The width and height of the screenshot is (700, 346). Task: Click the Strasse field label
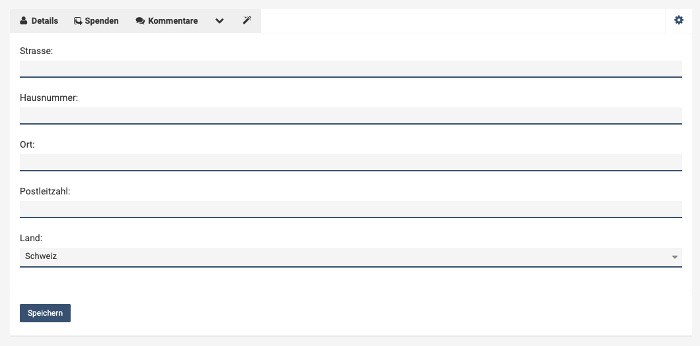click(36, 51)
